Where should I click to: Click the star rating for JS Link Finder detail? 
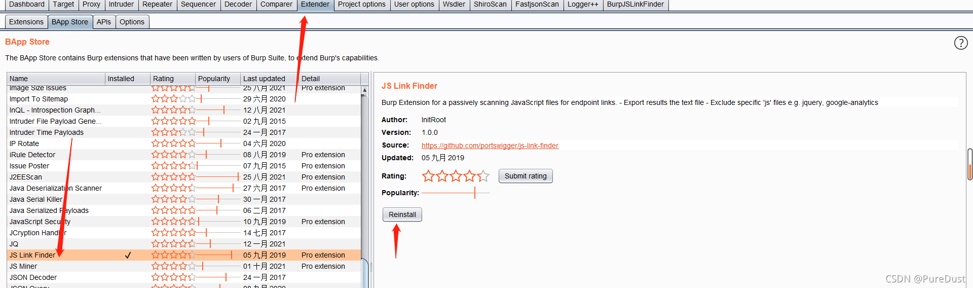point(456,176)
